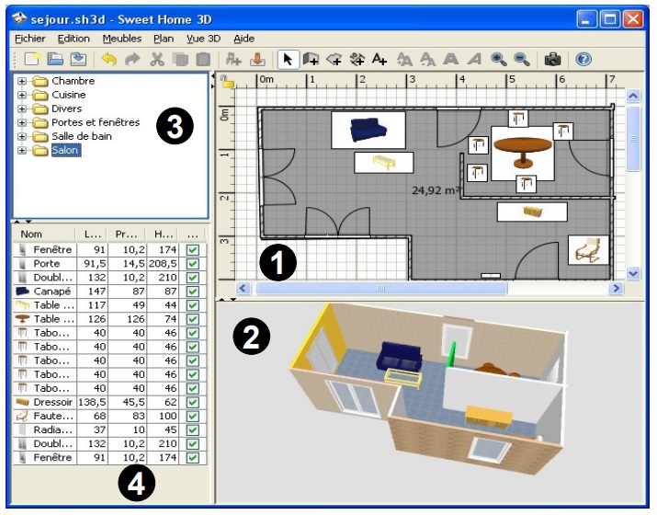
Task: Expand the Cuisine folder
Action: [22, 95]
